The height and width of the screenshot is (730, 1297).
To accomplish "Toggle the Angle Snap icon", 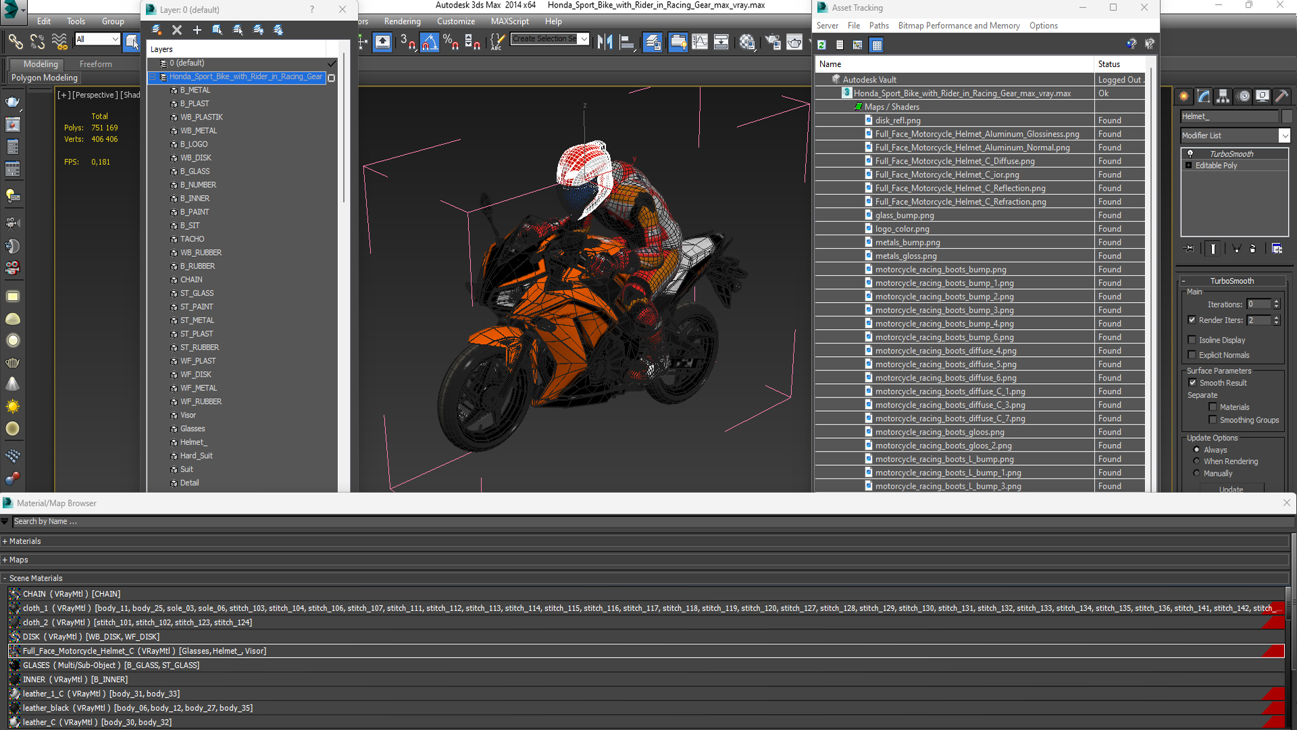I will coord(430,43).
